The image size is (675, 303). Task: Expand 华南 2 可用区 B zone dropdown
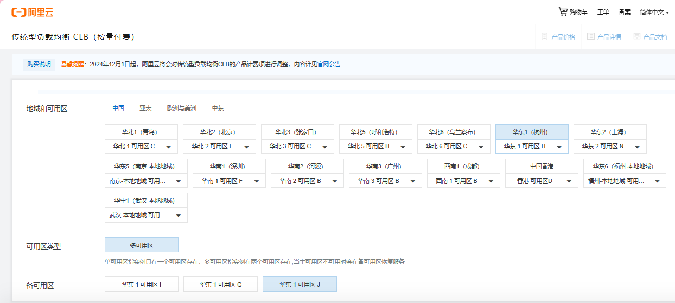tap(308, 181)
